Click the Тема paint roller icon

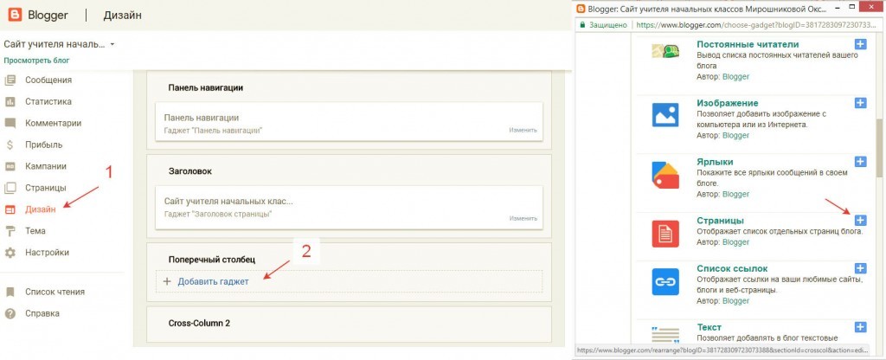click(10, 230)
